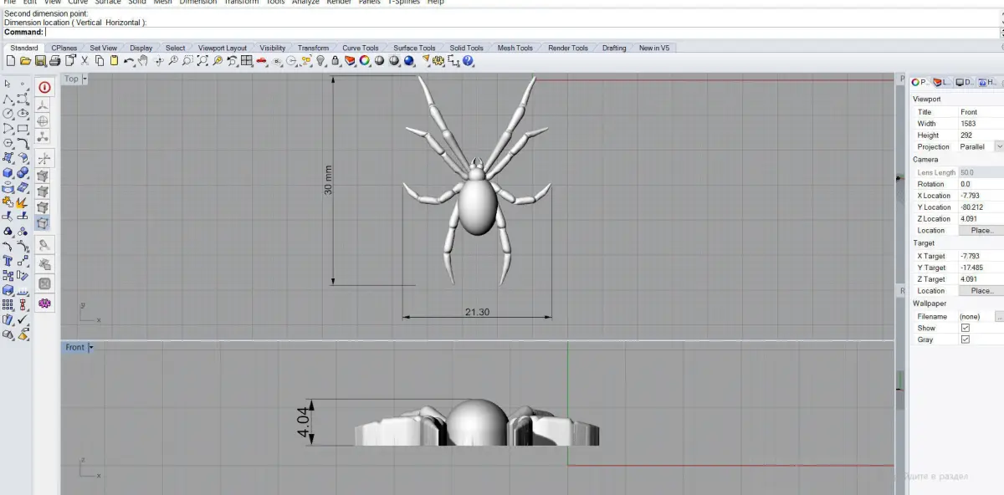
Task: Click the Lock padlock icon
Action: 335,61
